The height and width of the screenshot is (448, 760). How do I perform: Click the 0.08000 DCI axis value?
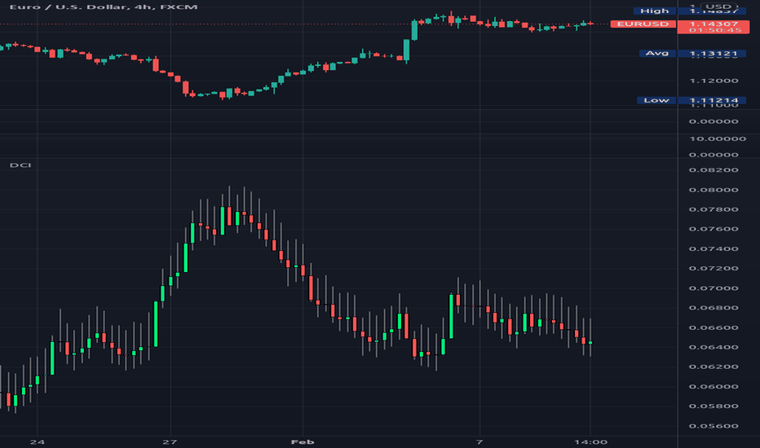714,190
